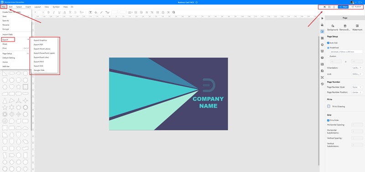Open the Layout menu
This screenshot has height=172, width=365.
click(37, 7)
